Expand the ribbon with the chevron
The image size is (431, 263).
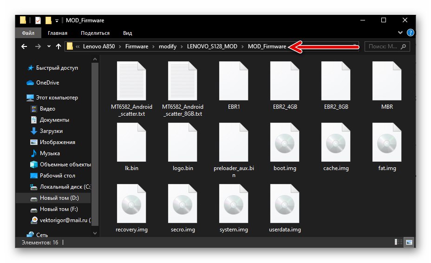point(400,33)
